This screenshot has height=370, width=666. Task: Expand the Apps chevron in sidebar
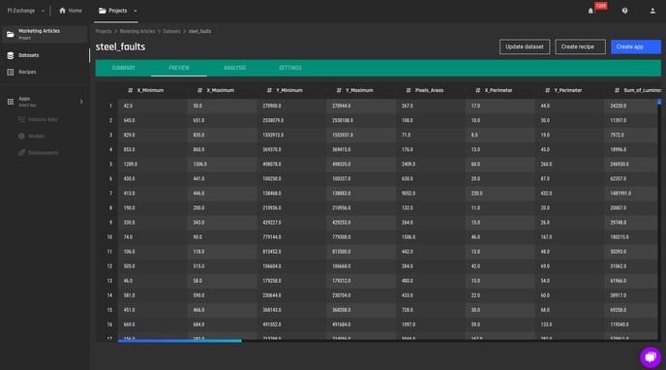point(81,102)
